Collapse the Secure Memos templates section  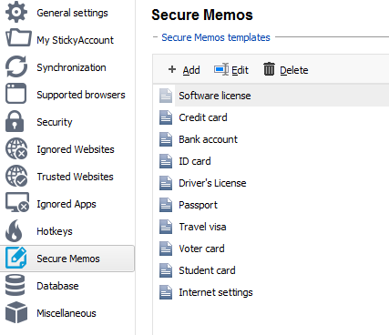tap(155, 37)
